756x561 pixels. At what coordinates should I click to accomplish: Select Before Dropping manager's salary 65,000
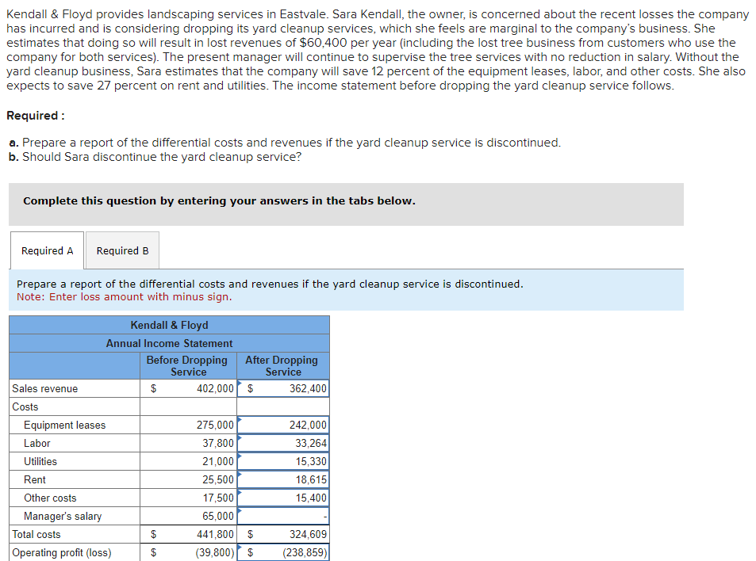(x=189, y=517)
